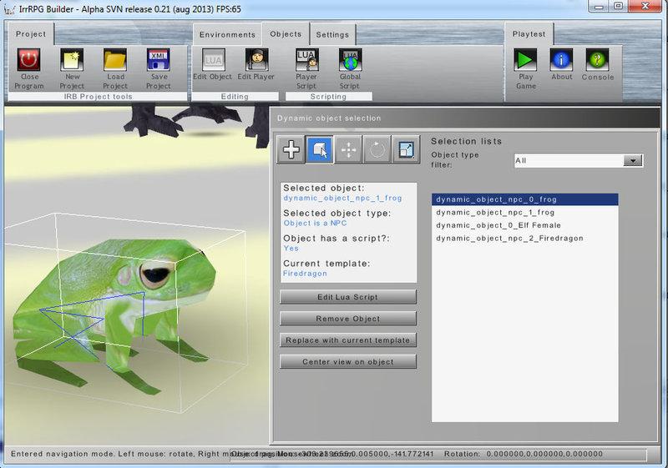Start Play Game in Playtest
This screenshot has width=668, height=468.
[525, 60]
